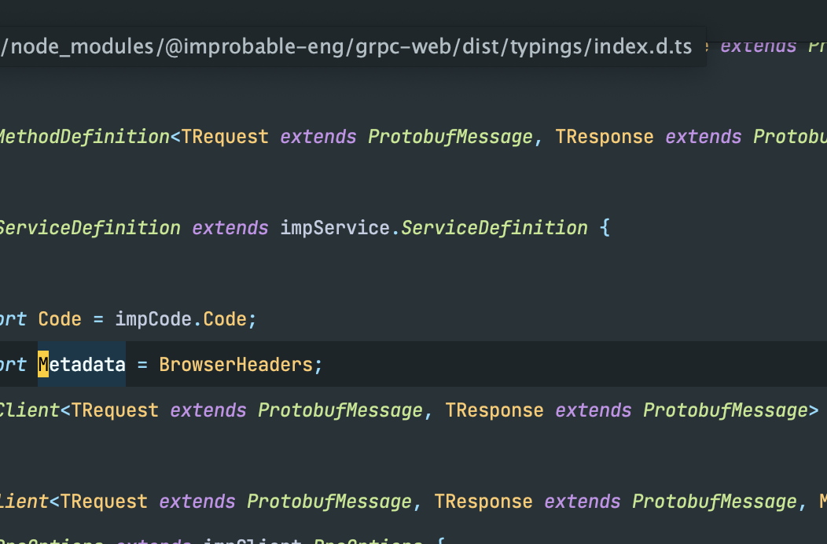Click Code after impCode dot
This screenshot has height=544, width=827.
coord(225,319)
